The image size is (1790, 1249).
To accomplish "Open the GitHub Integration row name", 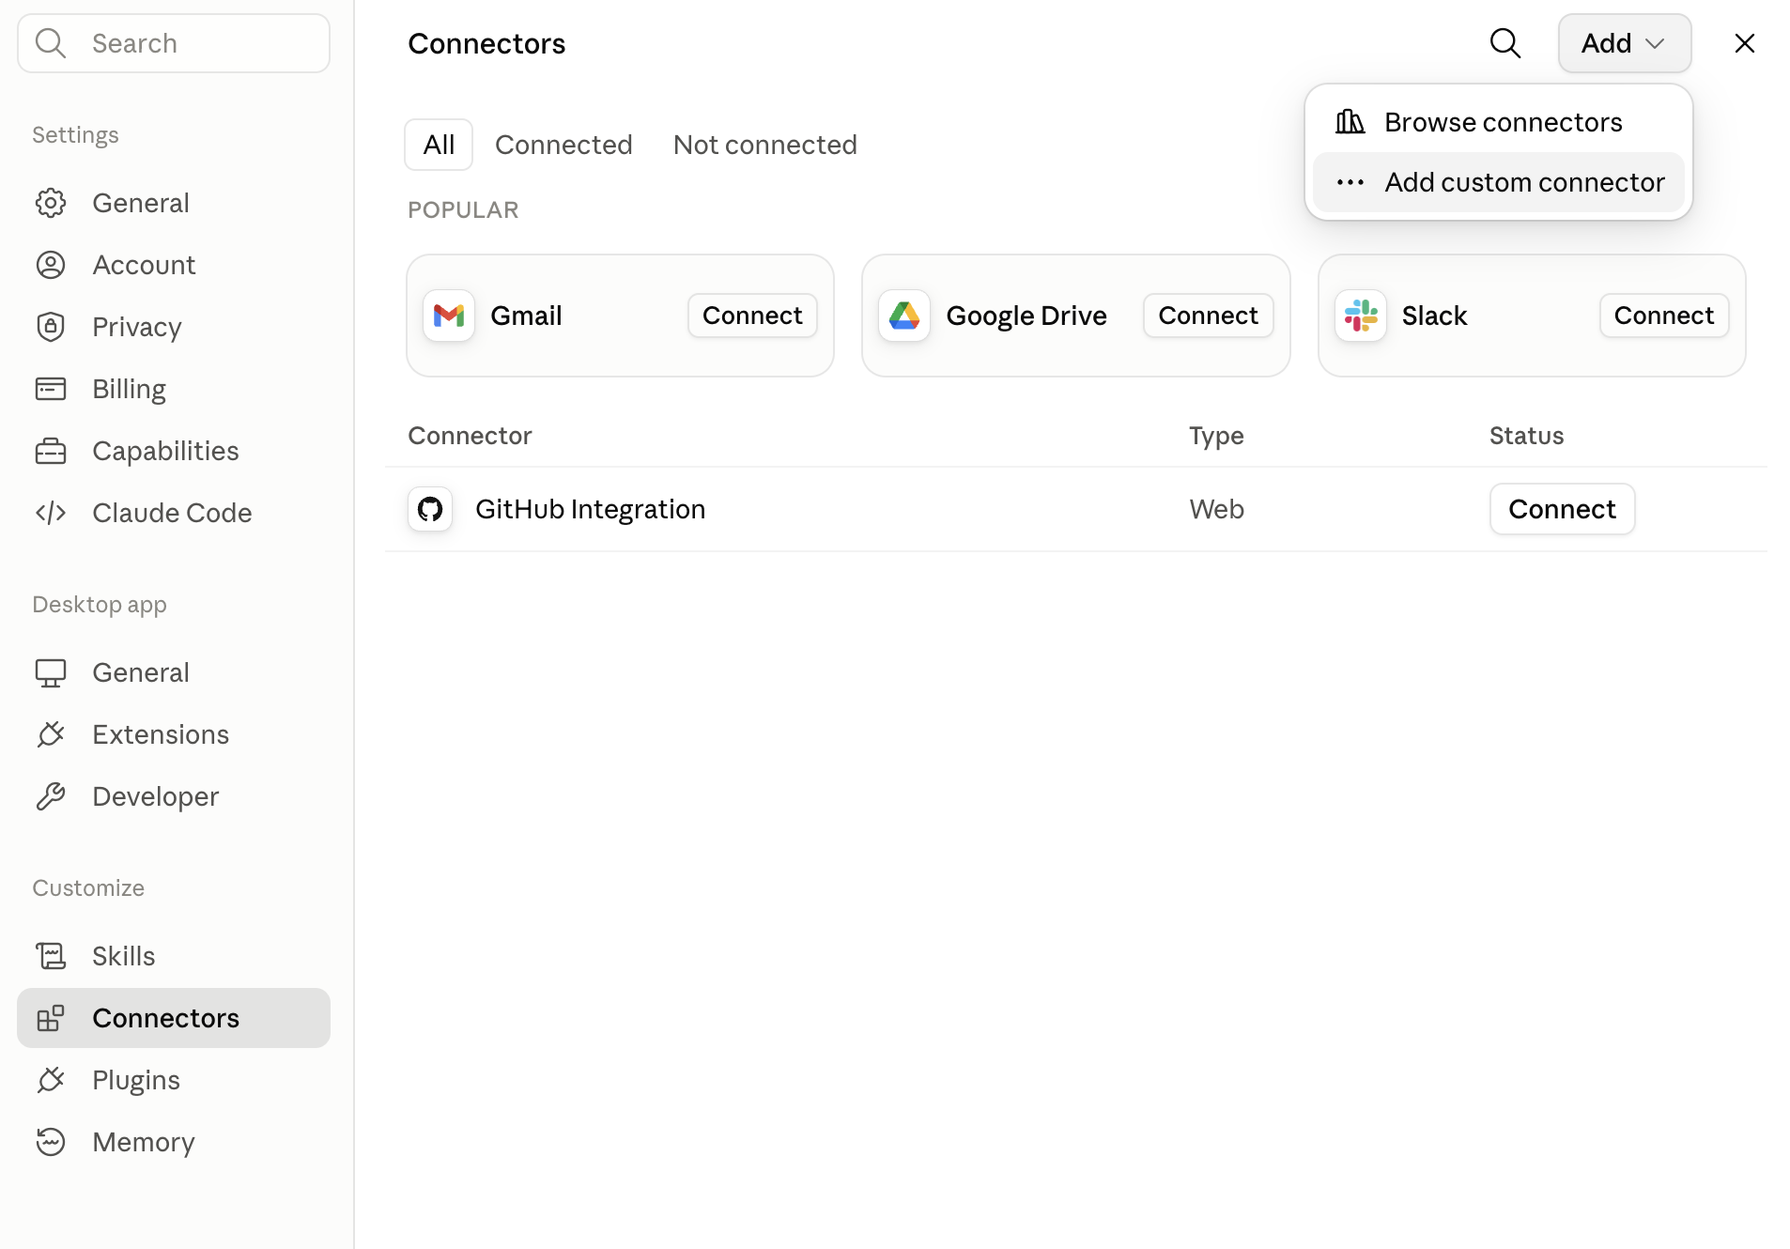I will [x=591, y=509].
